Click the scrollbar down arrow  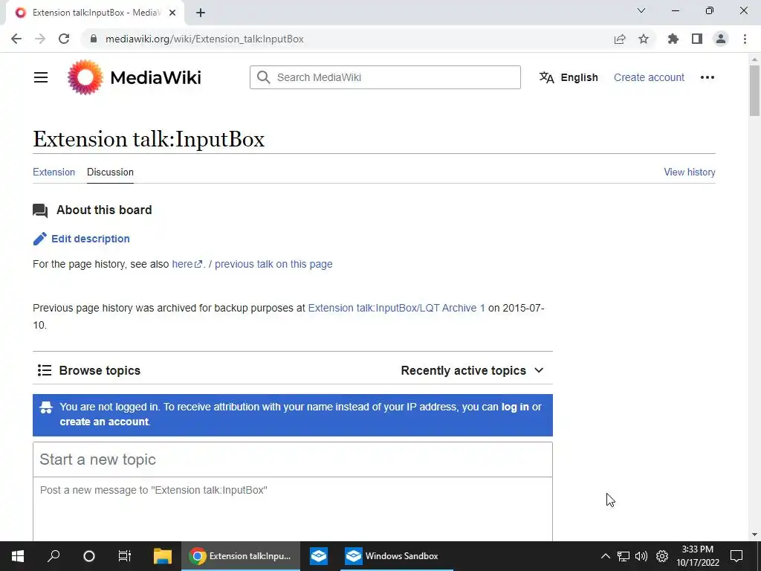click(x=754, y=535)
